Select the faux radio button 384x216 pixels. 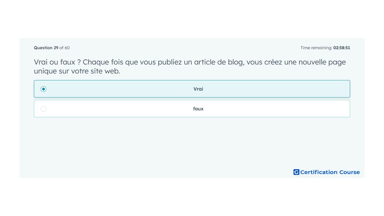(x=43, y=109)
